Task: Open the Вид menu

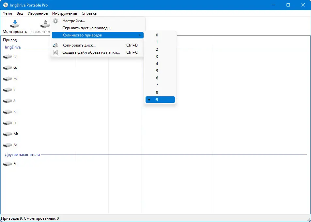Action: (20, 13)
